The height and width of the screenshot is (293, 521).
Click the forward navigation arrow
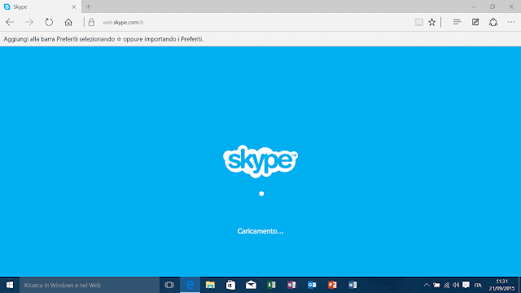(x=29, y=22)
